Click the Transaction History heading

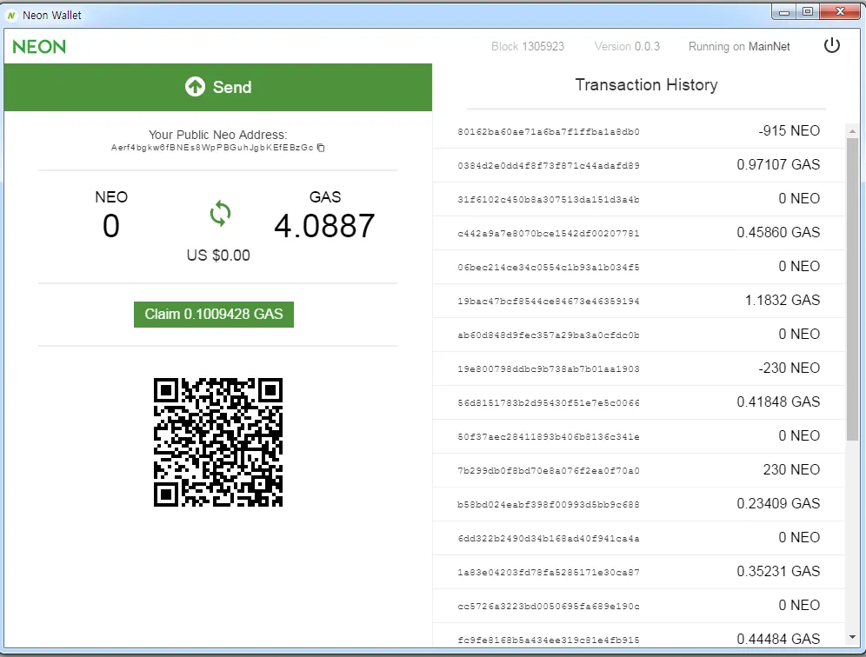[646, 85]
